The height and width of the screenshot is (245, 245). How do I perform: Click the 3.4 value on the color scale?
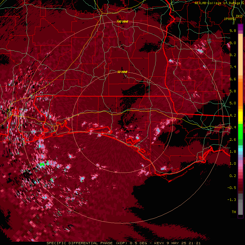tap(233, 127)
